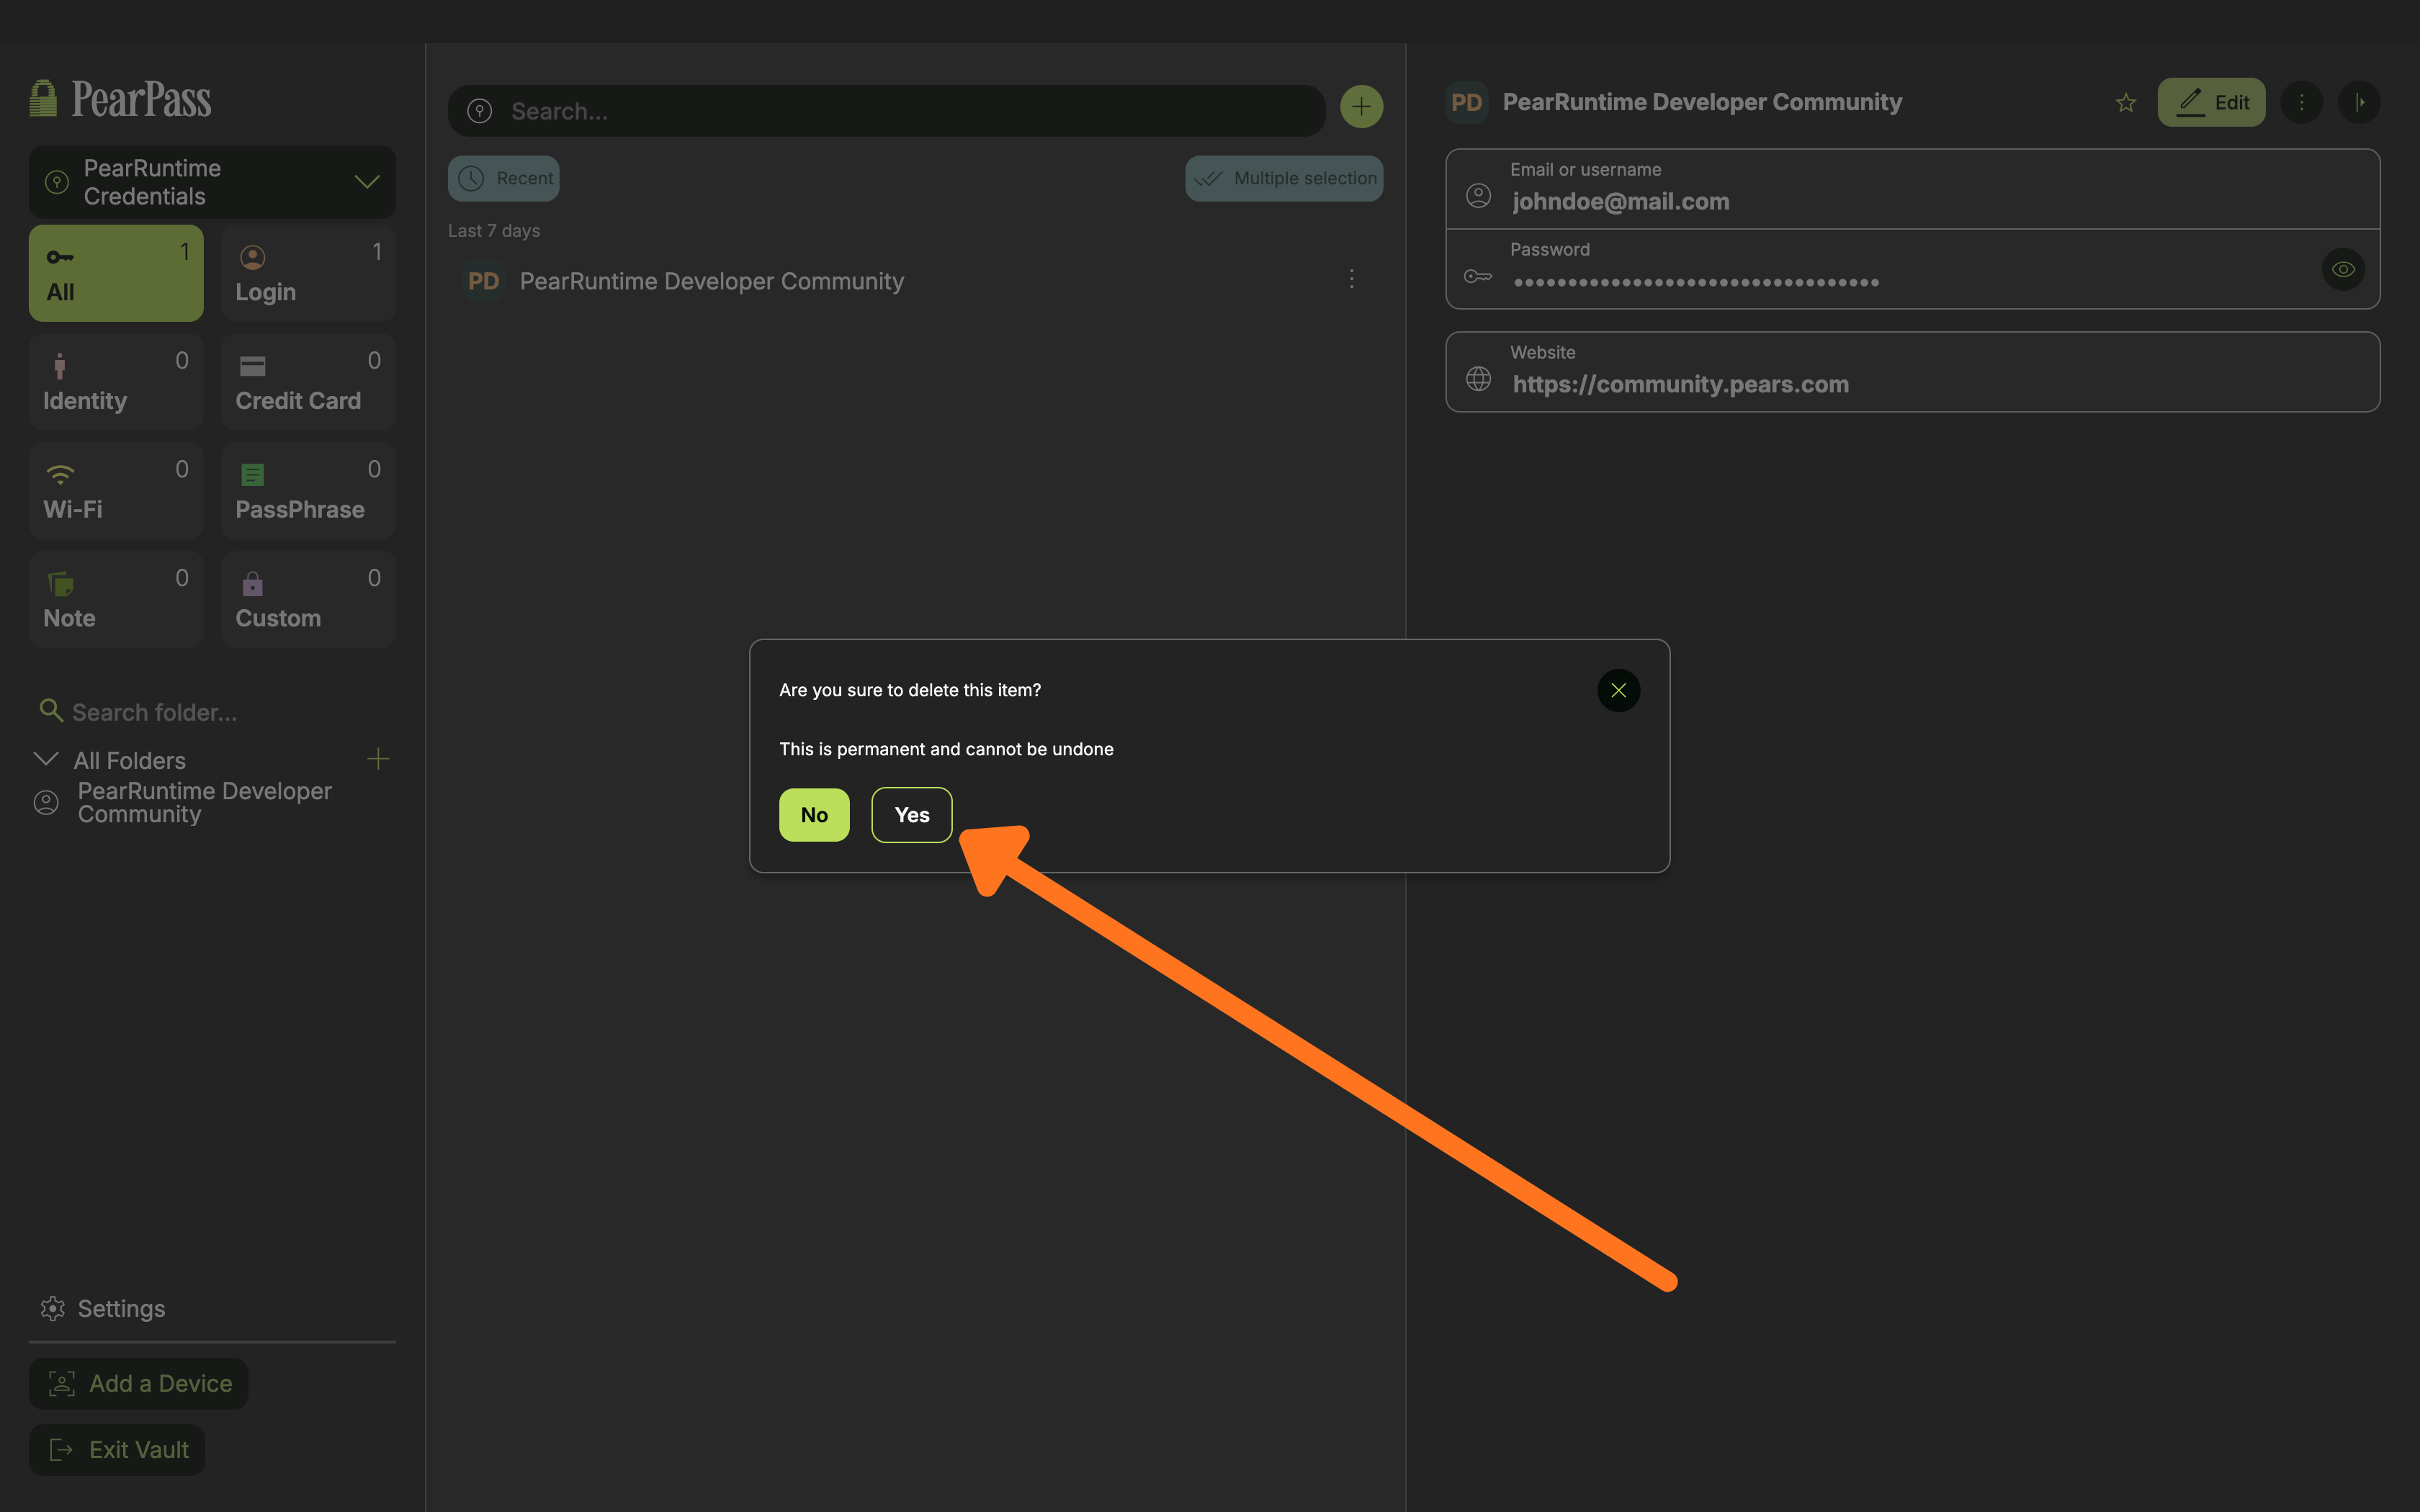Close the delete confirmation dialog

pos(1618,690)
